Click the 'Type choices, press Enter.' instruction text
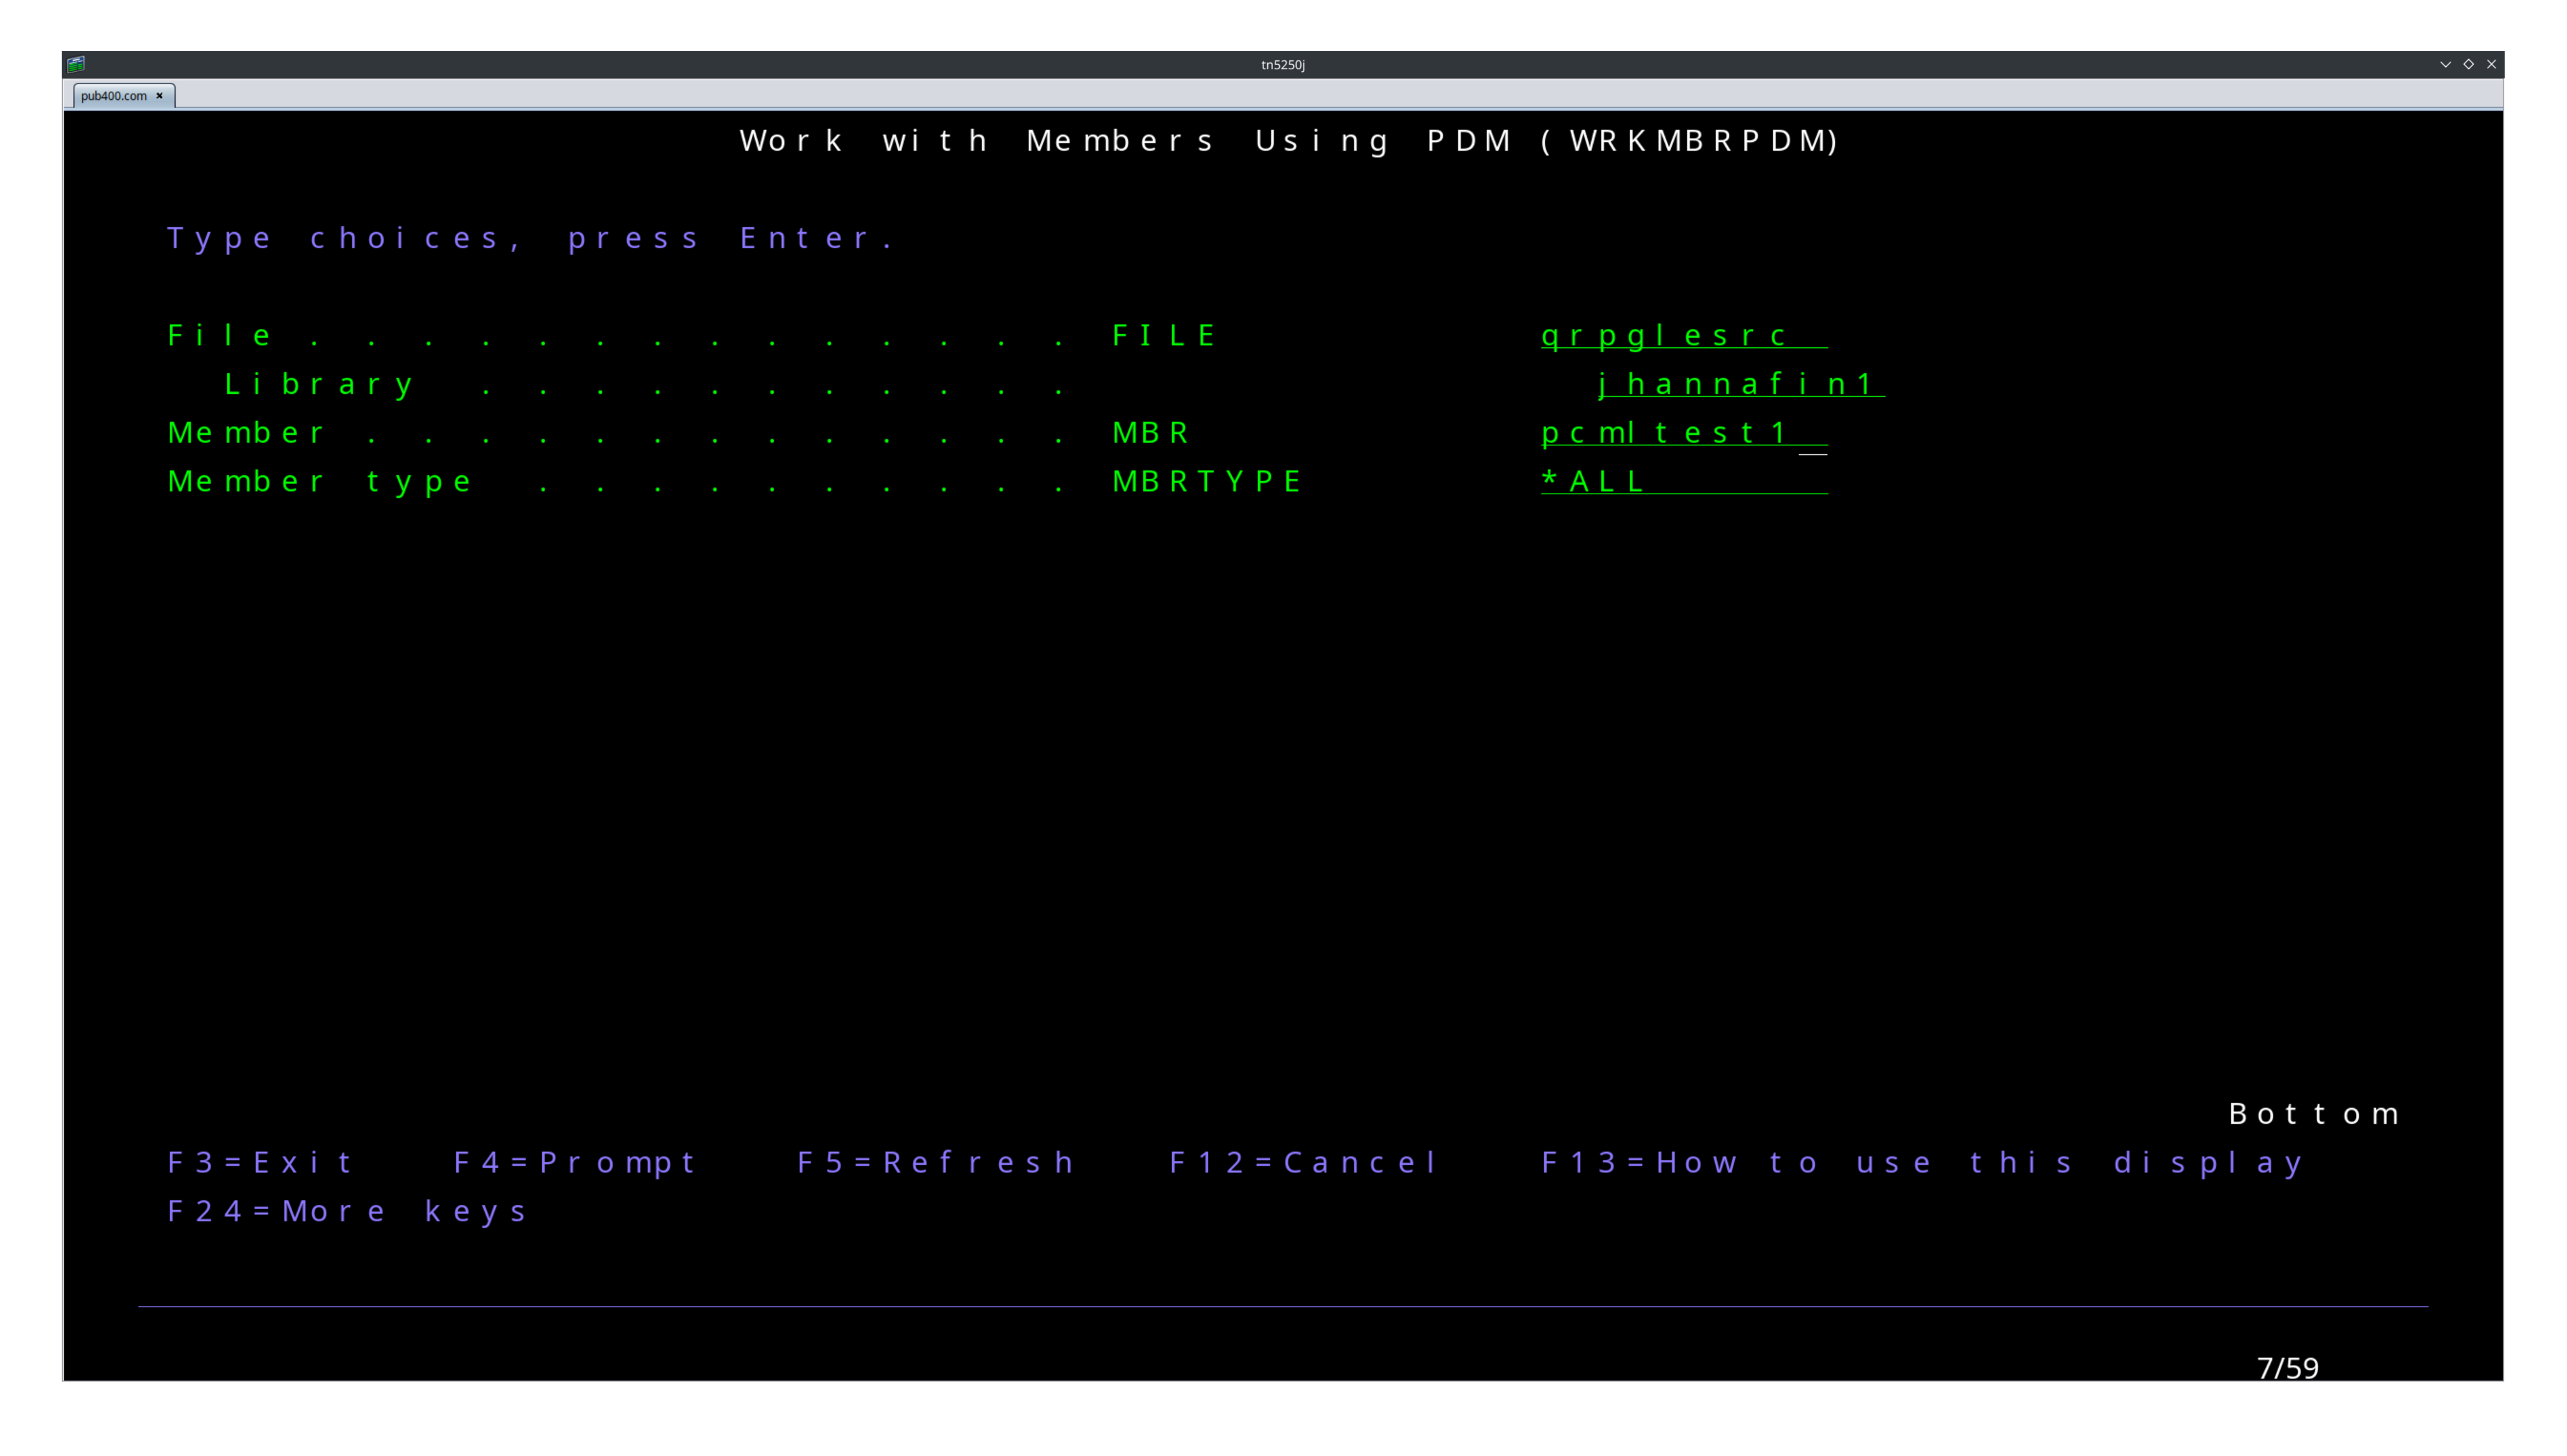 (530, 238)
